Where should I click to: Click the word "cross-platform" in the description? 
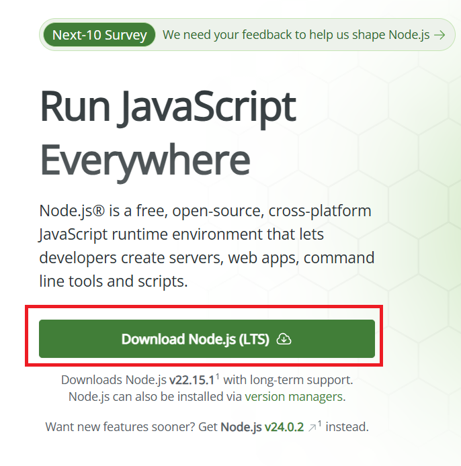320,211
